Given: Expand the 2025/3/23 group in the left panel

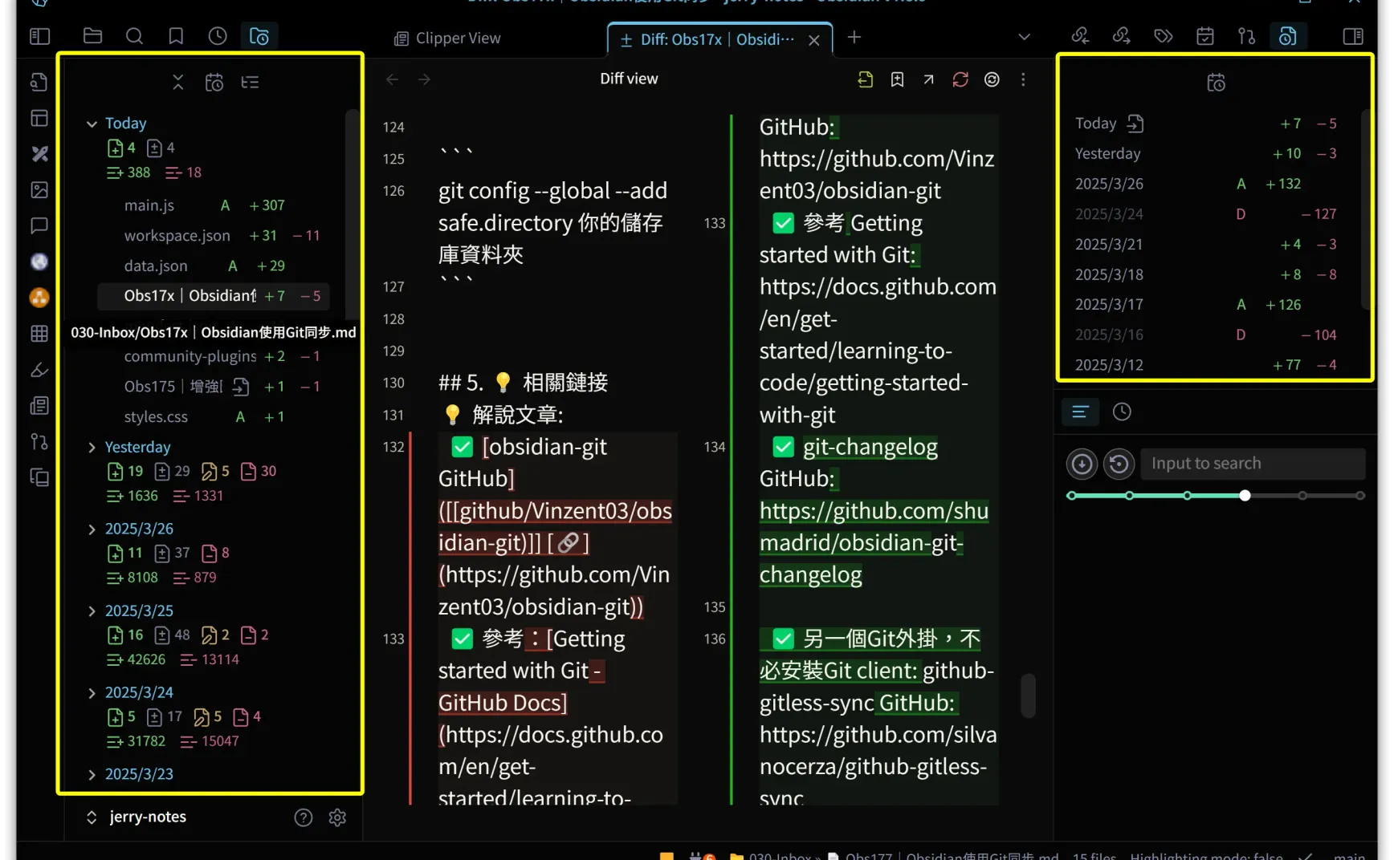Looking at the screenshot, I should pyautogui.click(x=92, y=775).
